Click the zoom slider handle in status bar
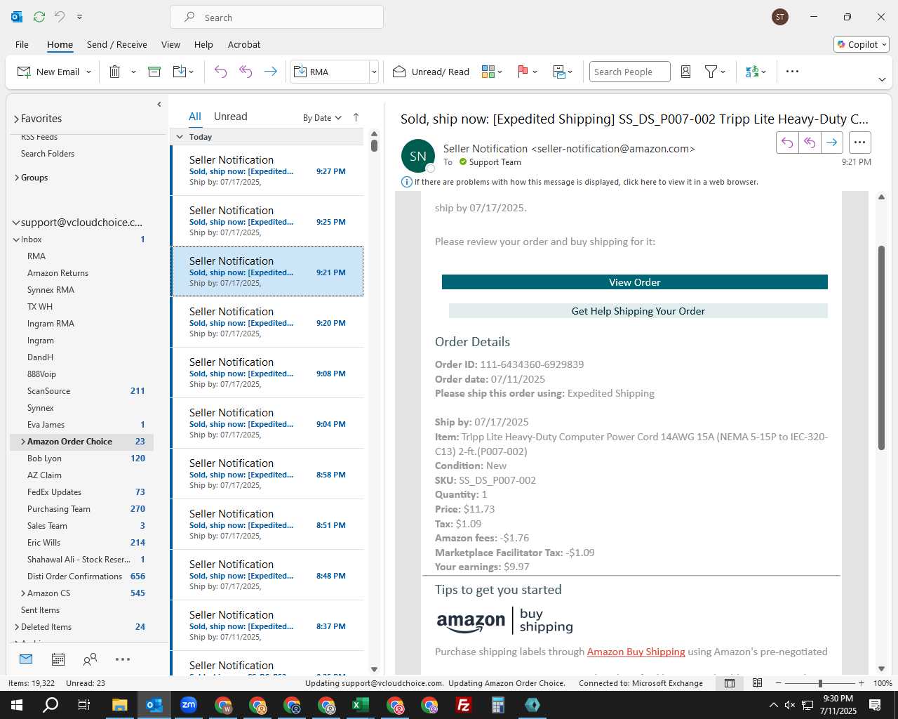 pyautogui.click(x=820, y=683)
